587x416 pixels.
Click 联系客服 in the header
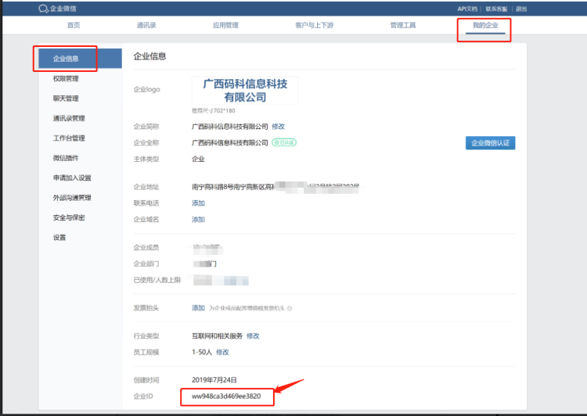(496, 9)
